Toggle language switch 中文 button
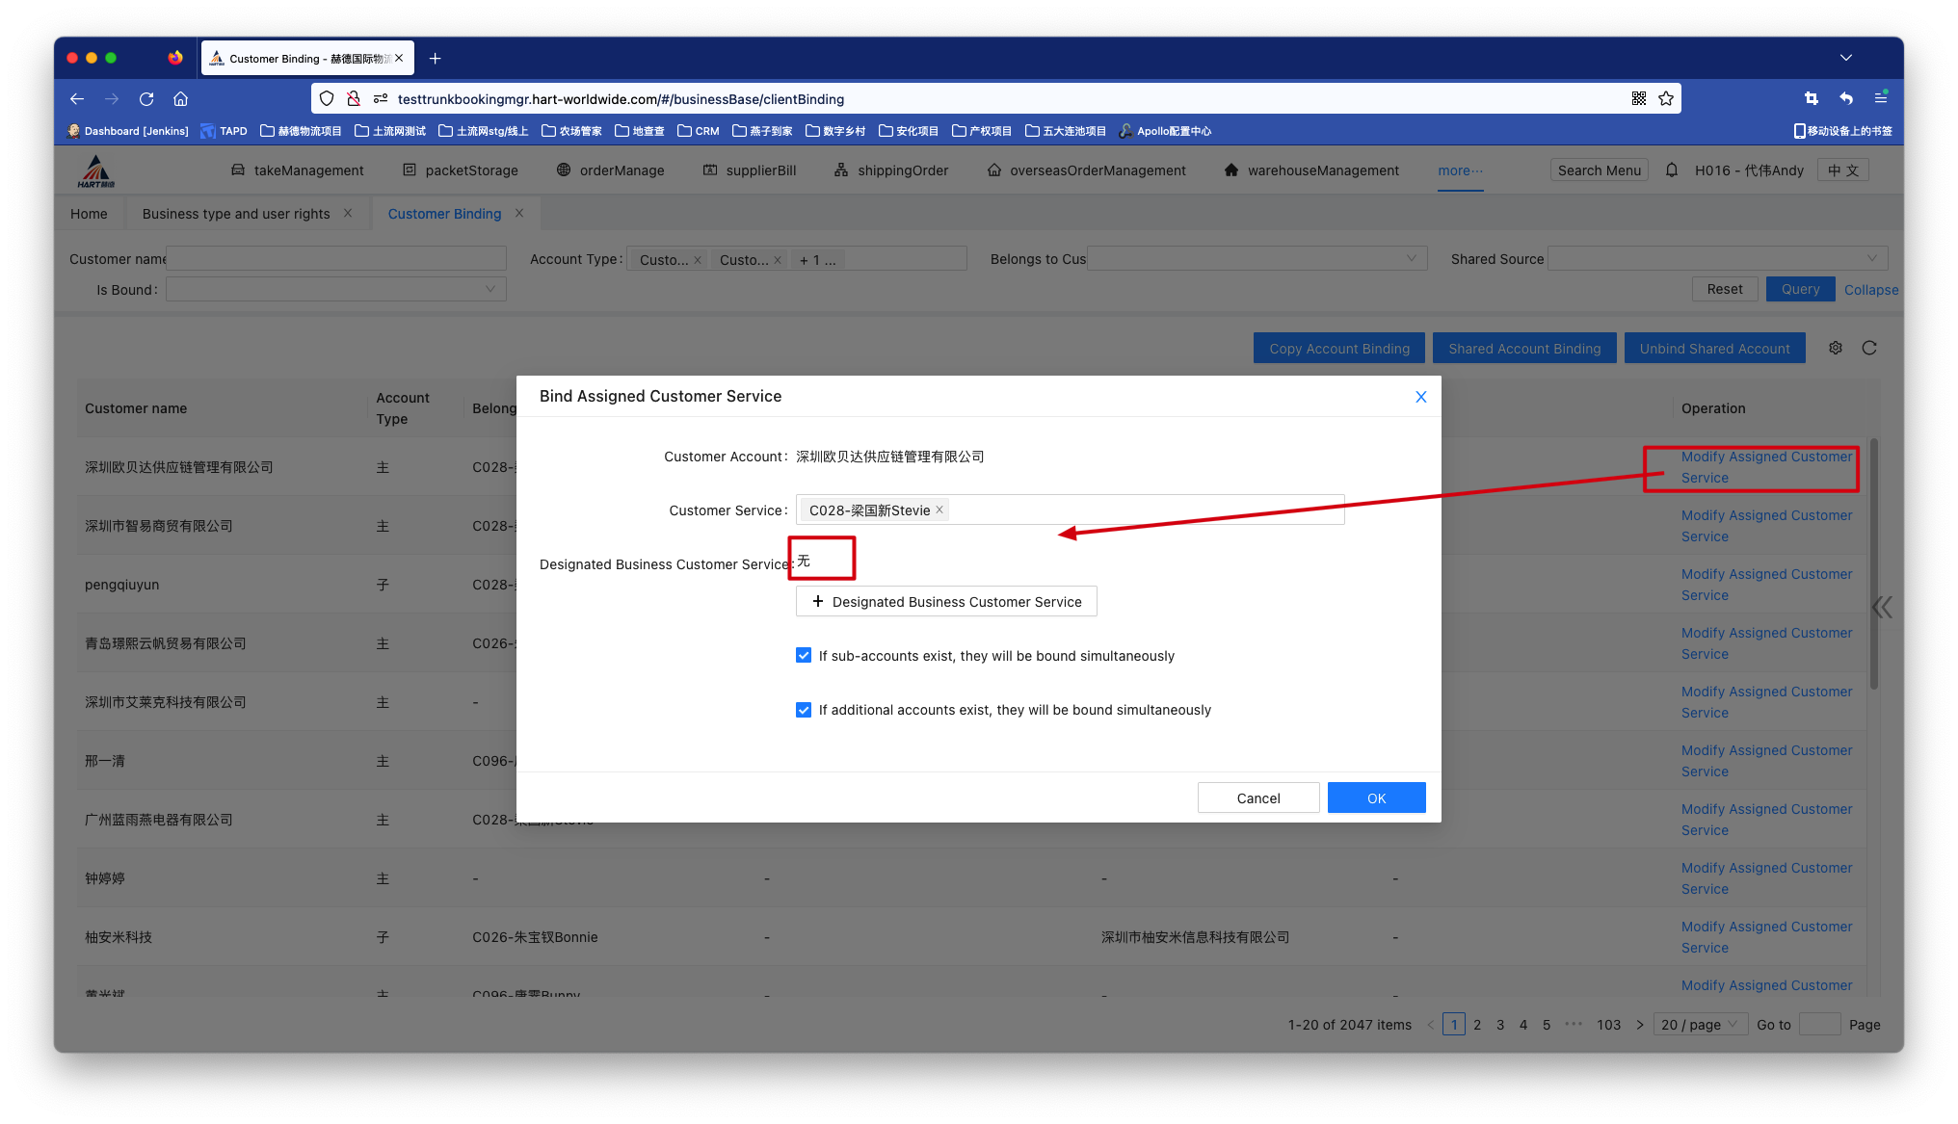 [x=1843, y=170]
